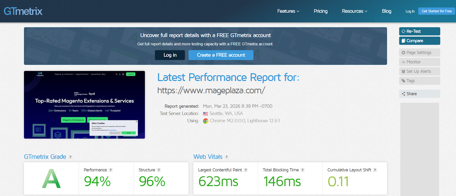The image size is (456, 196).
Task: Click the Share icon
Action: [403, 94]
